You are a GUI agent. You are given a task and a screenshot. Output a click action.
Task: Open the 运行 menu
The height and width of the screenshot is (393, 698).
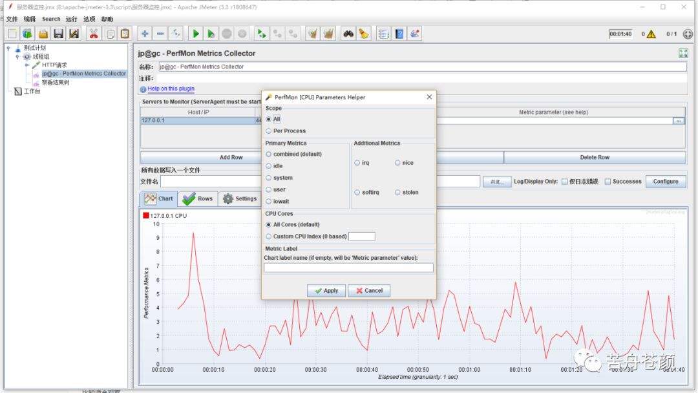point(71,19)
